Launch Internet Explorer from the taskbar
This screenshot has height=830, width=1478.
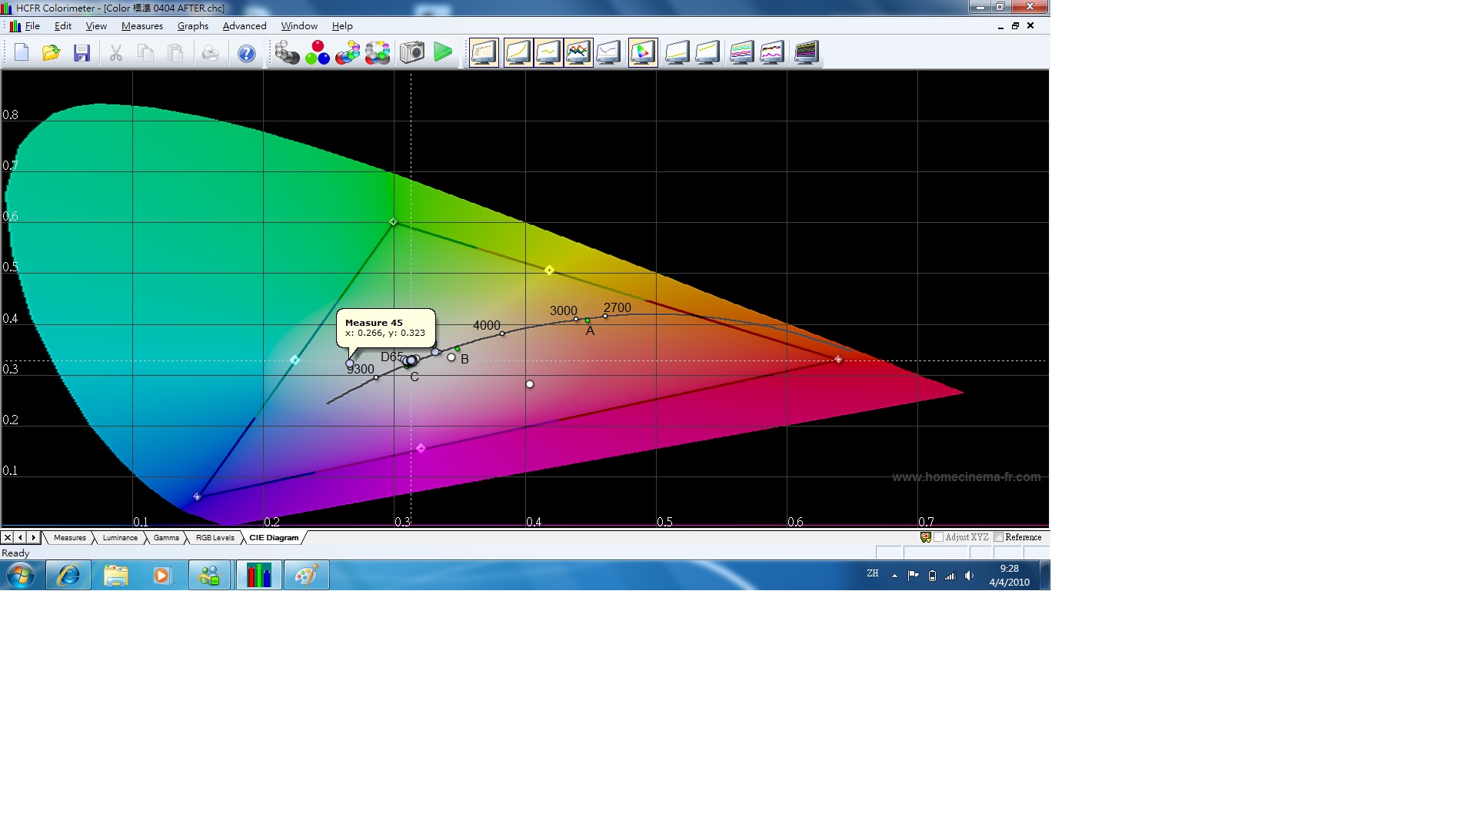click(x=68, y=575)
